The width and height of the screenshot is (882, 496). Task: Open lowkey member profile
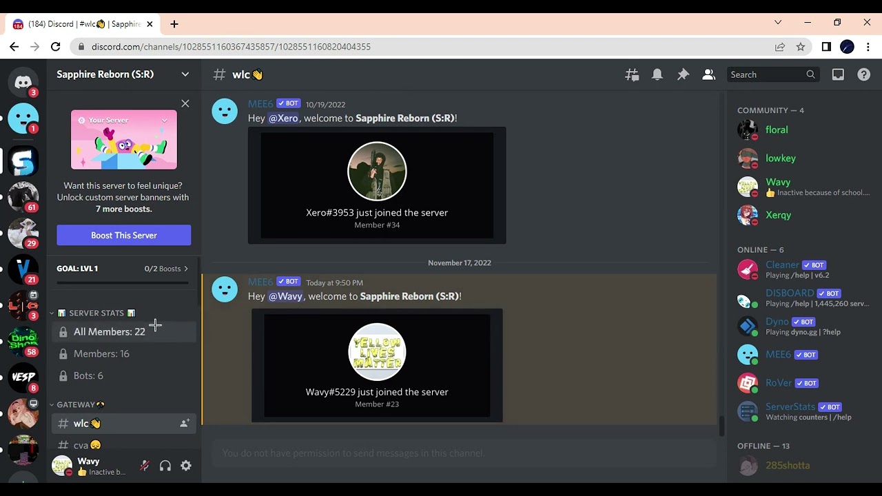[801, 158]
